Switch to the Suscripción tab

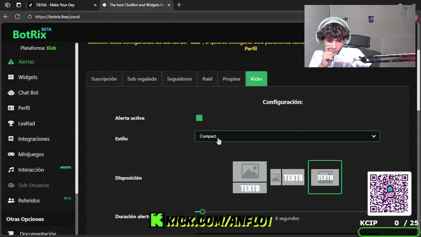(x=104, y=79)
